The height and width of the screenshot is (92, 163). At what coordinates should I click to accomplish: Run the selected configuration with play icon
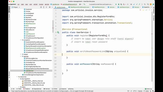point(116,4)
